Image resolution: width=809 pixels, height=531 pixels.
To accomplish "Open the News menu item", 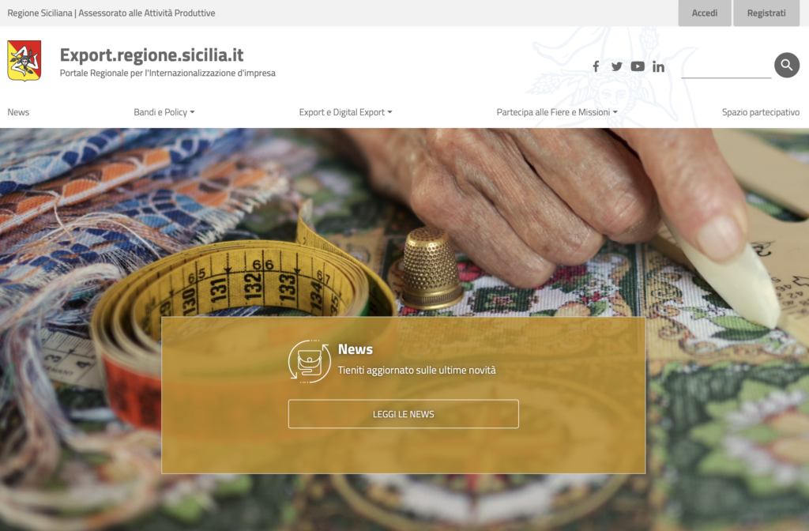I will [x=18, y=112].
